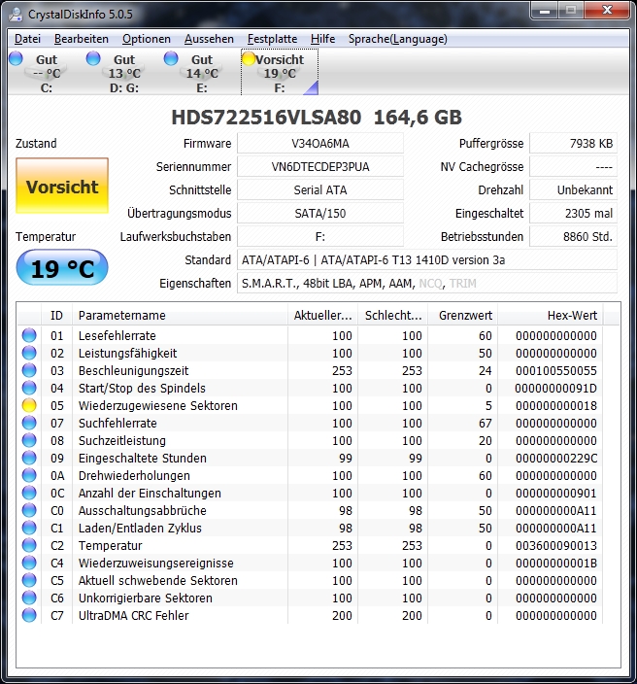Click the Übertragungsmodus field SATA/150
637x684 pixels.
(320, 214)
